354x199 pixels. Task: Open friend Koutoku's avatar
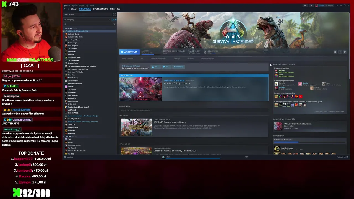click(x=276, y=72)
